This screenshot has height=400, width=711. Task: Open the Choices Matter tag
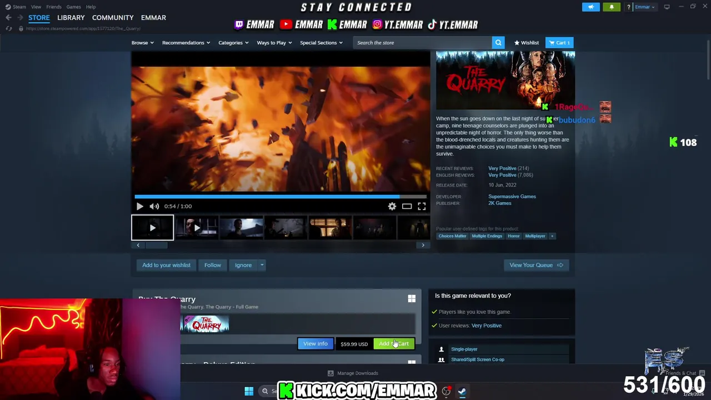[452, 236]
